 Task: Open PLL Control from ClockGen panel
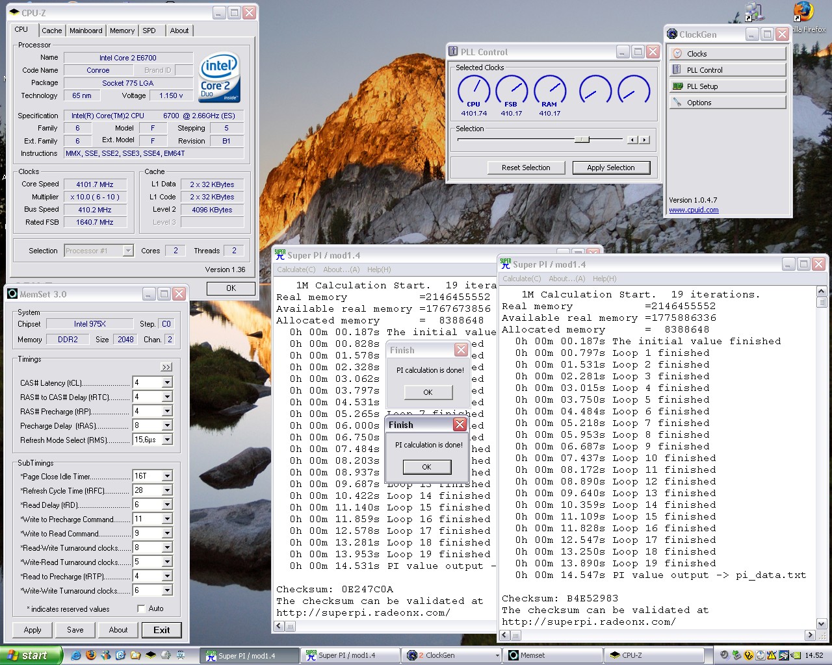tap(727, 69)
